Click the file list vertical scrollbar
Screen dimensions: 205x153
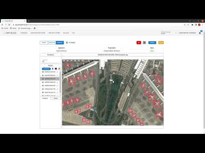60,83
